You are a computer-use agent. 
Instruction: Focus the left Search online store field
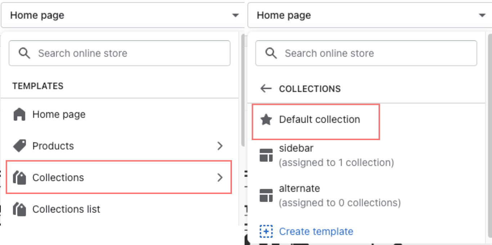point(119,53)
